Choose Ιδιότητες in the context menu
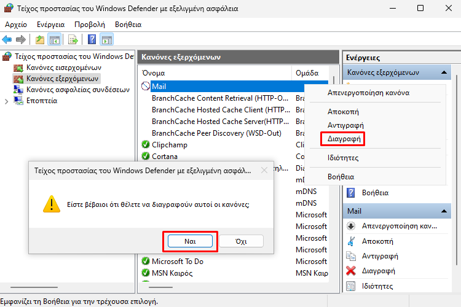The image size is (461, 307). pyautogui.click(x=343, y=158)
